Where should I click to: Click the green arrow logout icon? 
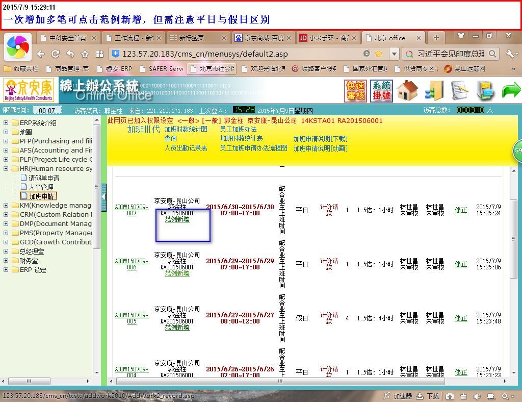511,91
